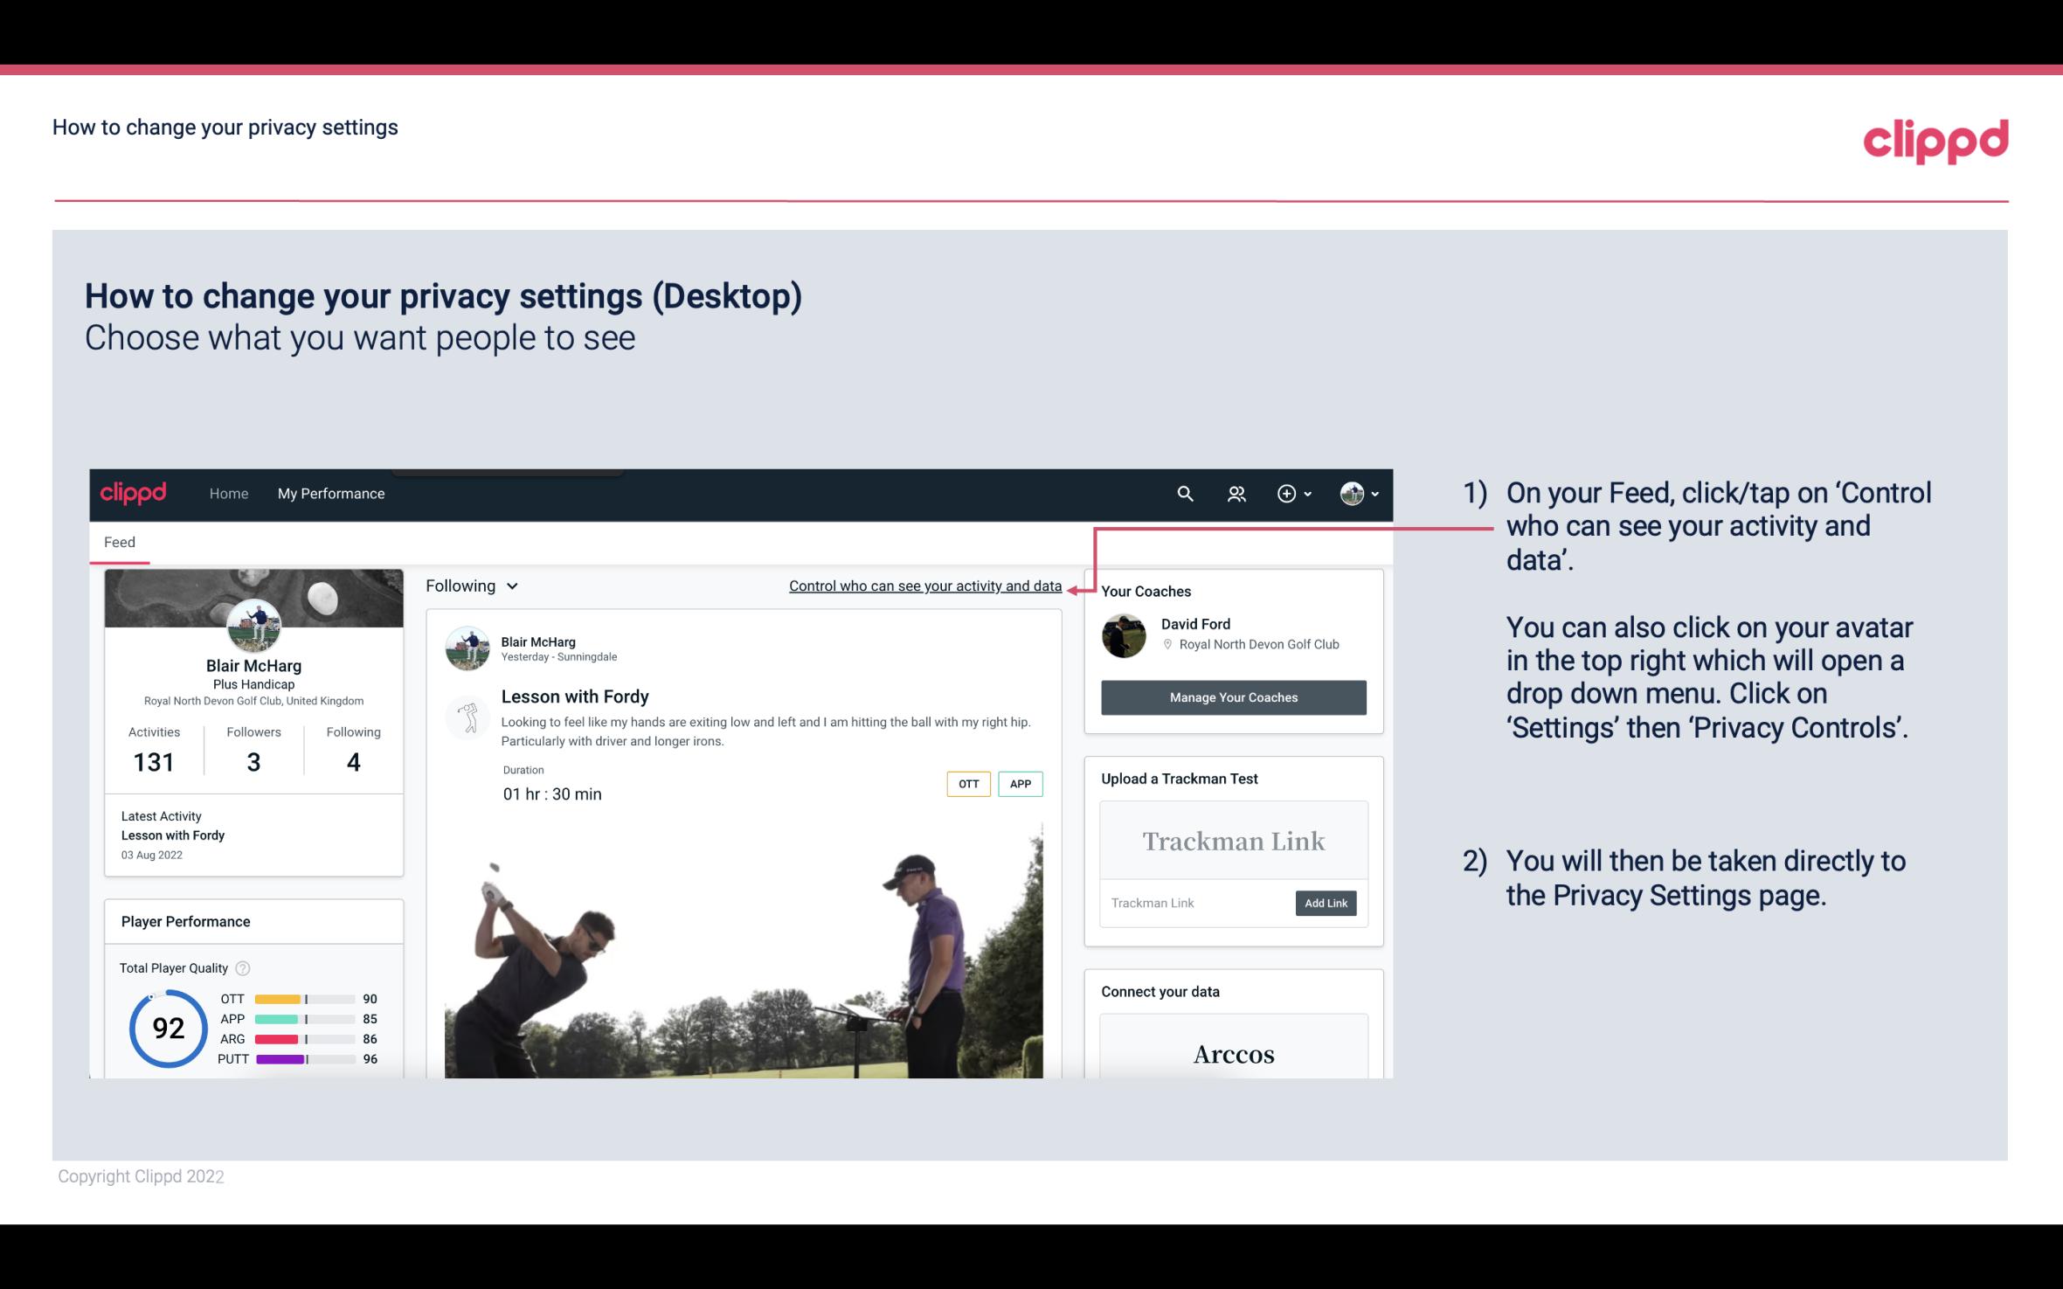Click the Total Player Quality info icon
The width and height of the screenshot is (2063, 1289).
pos(242,968)
